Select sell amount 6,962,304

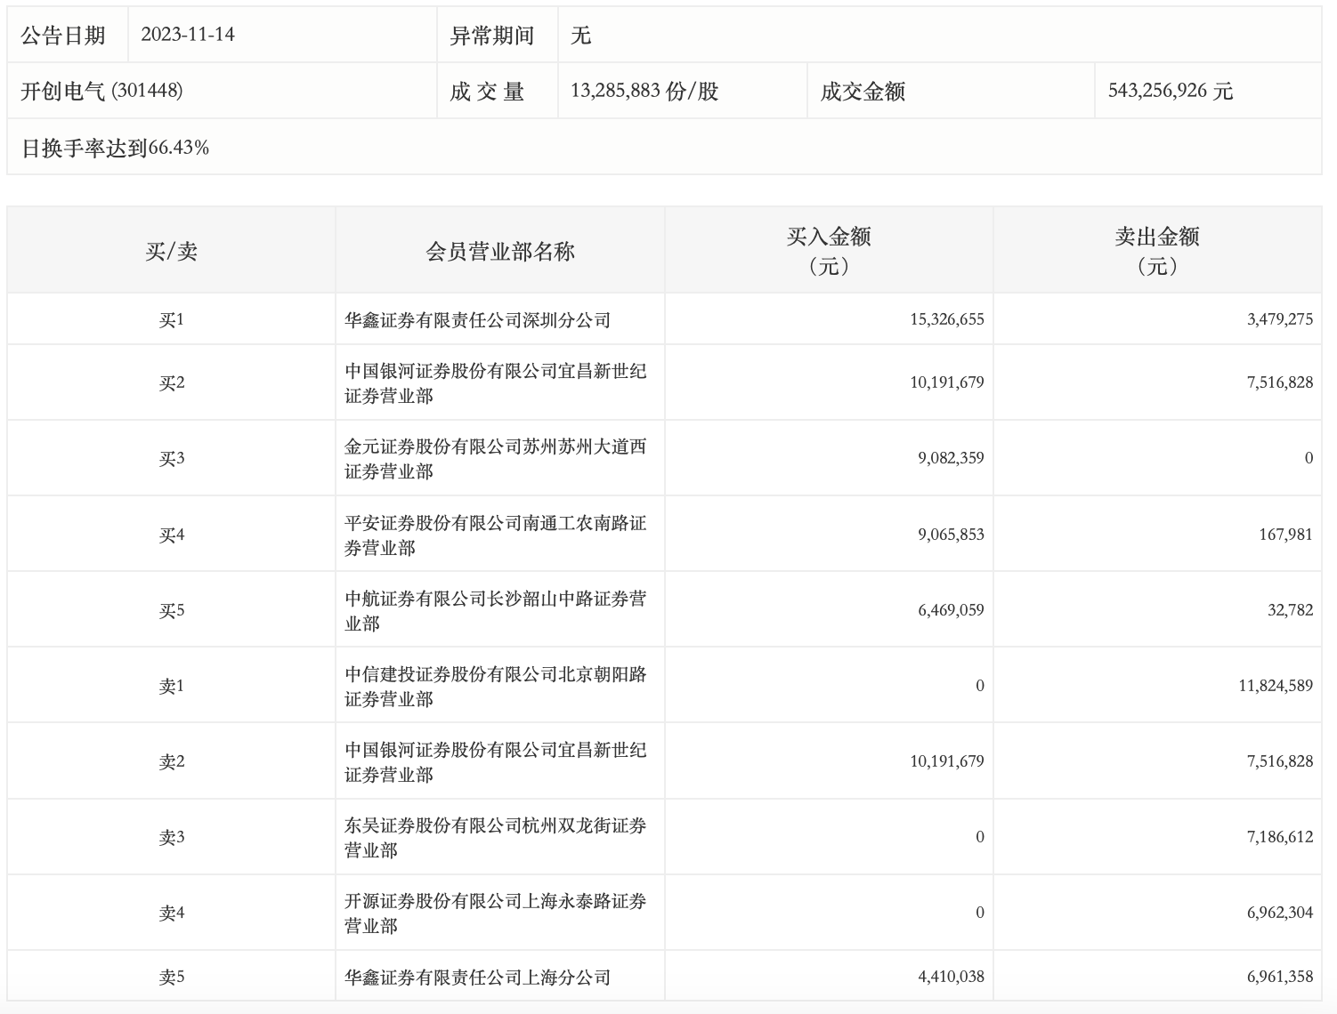1280,913
